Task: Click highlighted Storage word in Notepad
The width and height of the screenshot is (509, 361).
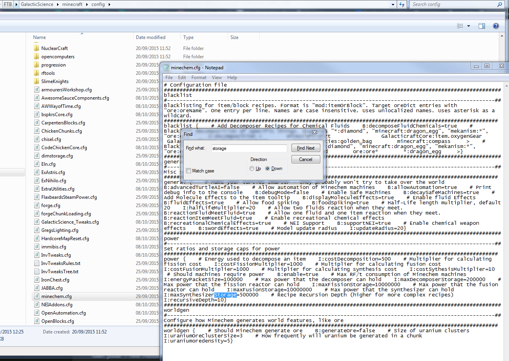Action: [x=225, y=295]
